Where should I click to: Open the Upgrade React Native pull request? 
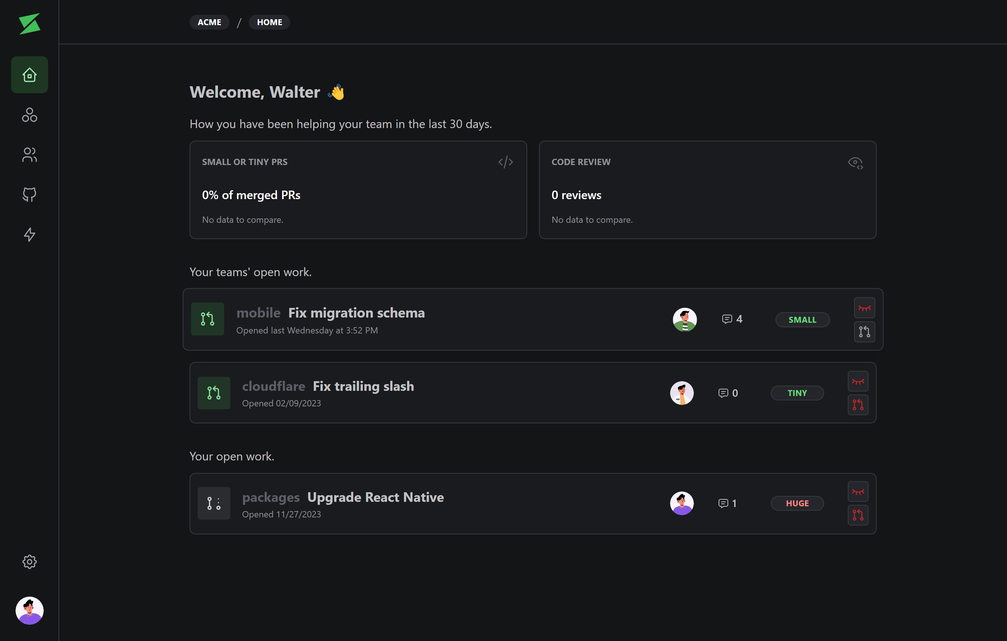point(375,497)
